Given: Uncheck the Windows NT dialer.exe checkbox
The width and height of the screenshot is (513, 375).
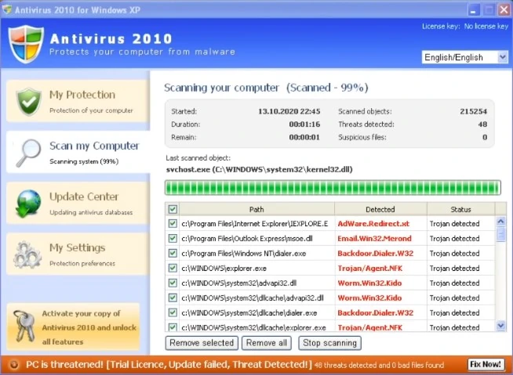Looking at the screenshot, I should [x=173, y=253].
